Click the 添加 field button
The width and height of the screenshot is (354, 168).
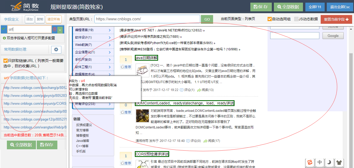30,19
